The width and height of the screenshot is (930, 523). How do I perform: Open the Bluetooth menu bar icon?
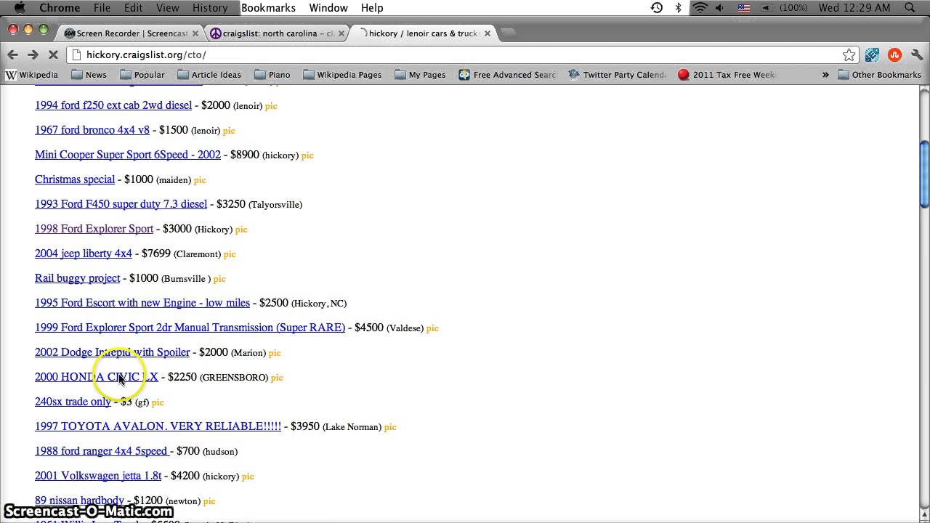[679, 8]
